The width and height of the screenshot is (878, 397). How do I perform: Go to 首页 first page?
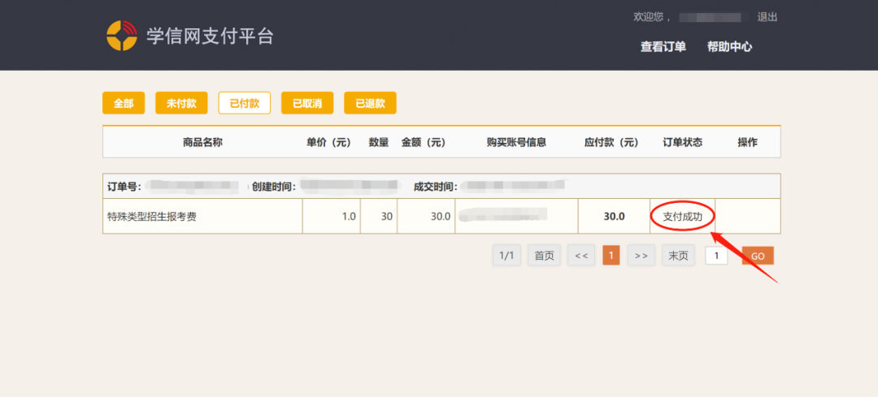click(x=544, y=256)
